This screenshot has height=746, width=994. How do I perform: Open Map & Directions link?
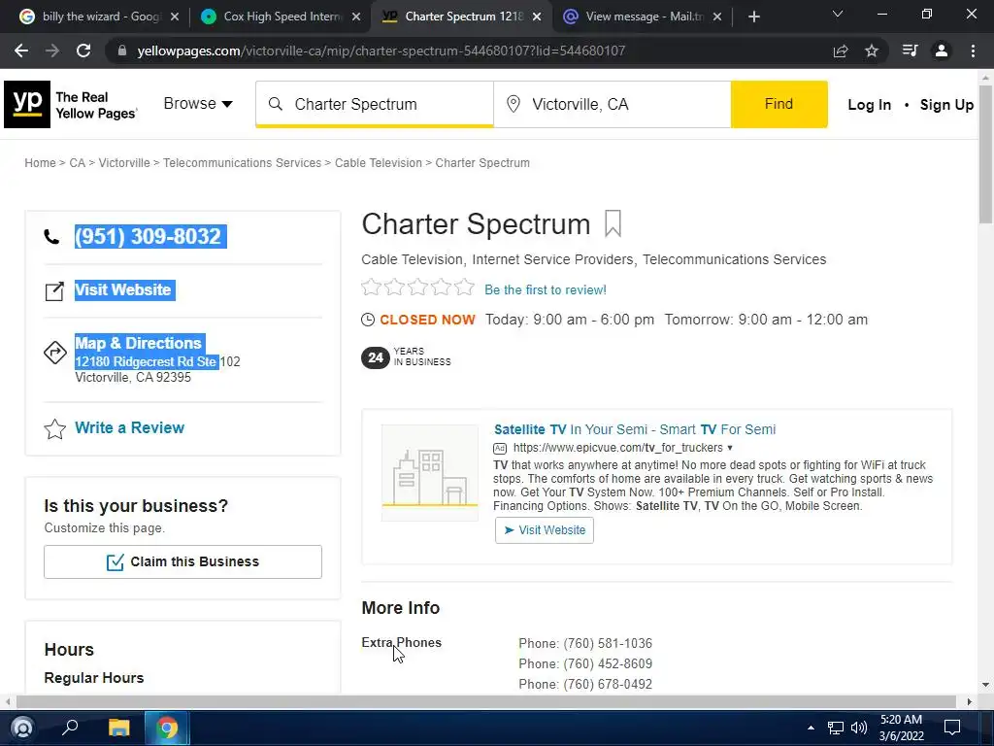click(138, 343)
